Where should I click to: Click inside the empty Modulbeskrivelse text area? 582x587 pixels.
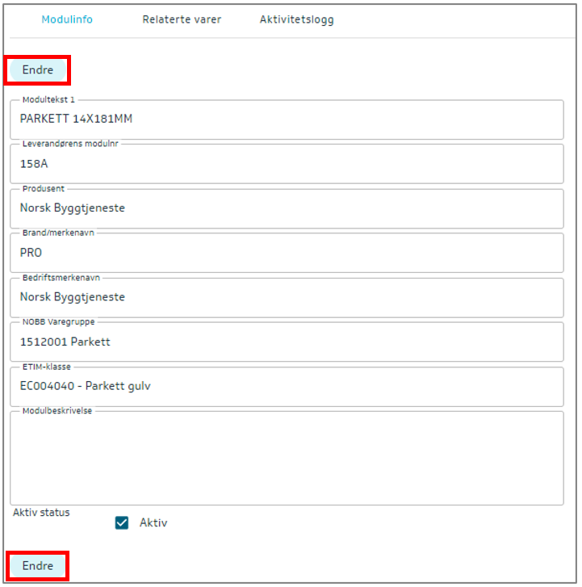[x=287, y=459]
